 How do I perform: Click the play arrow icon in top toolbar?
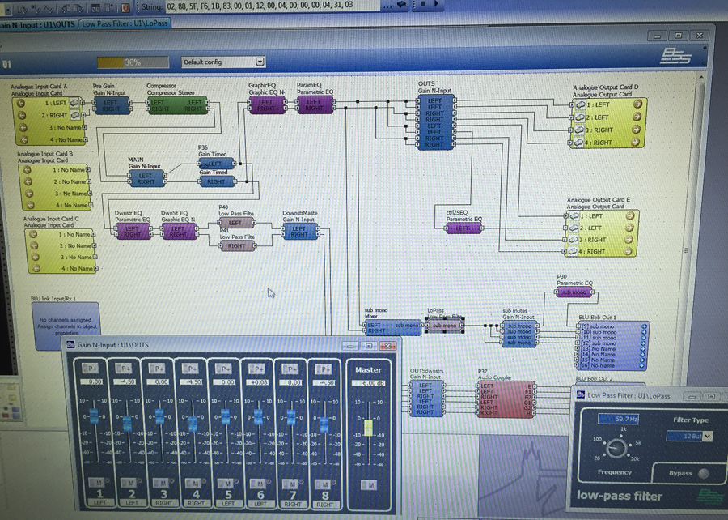(437, 4)
